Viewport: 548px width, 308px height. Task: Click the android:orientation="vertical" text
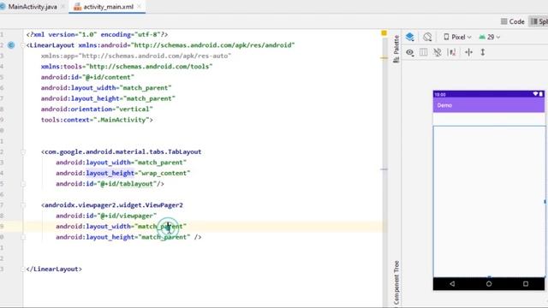coord(97,110)
